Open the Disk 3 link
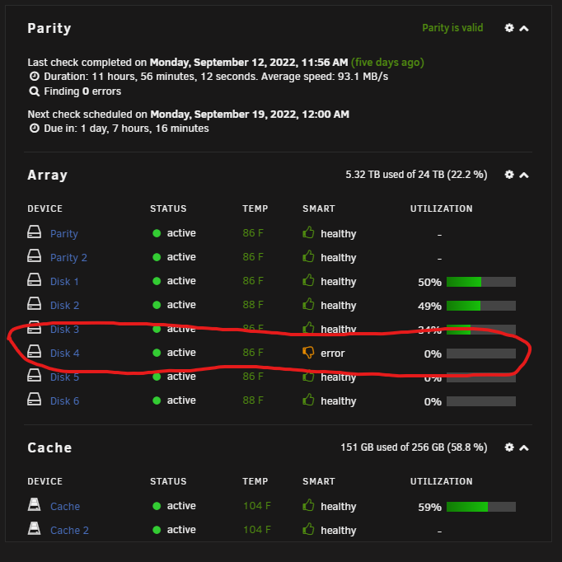 64,330
